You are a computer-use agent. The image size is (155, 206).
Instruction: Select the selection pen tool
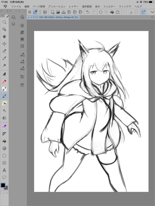pos(4,51)
